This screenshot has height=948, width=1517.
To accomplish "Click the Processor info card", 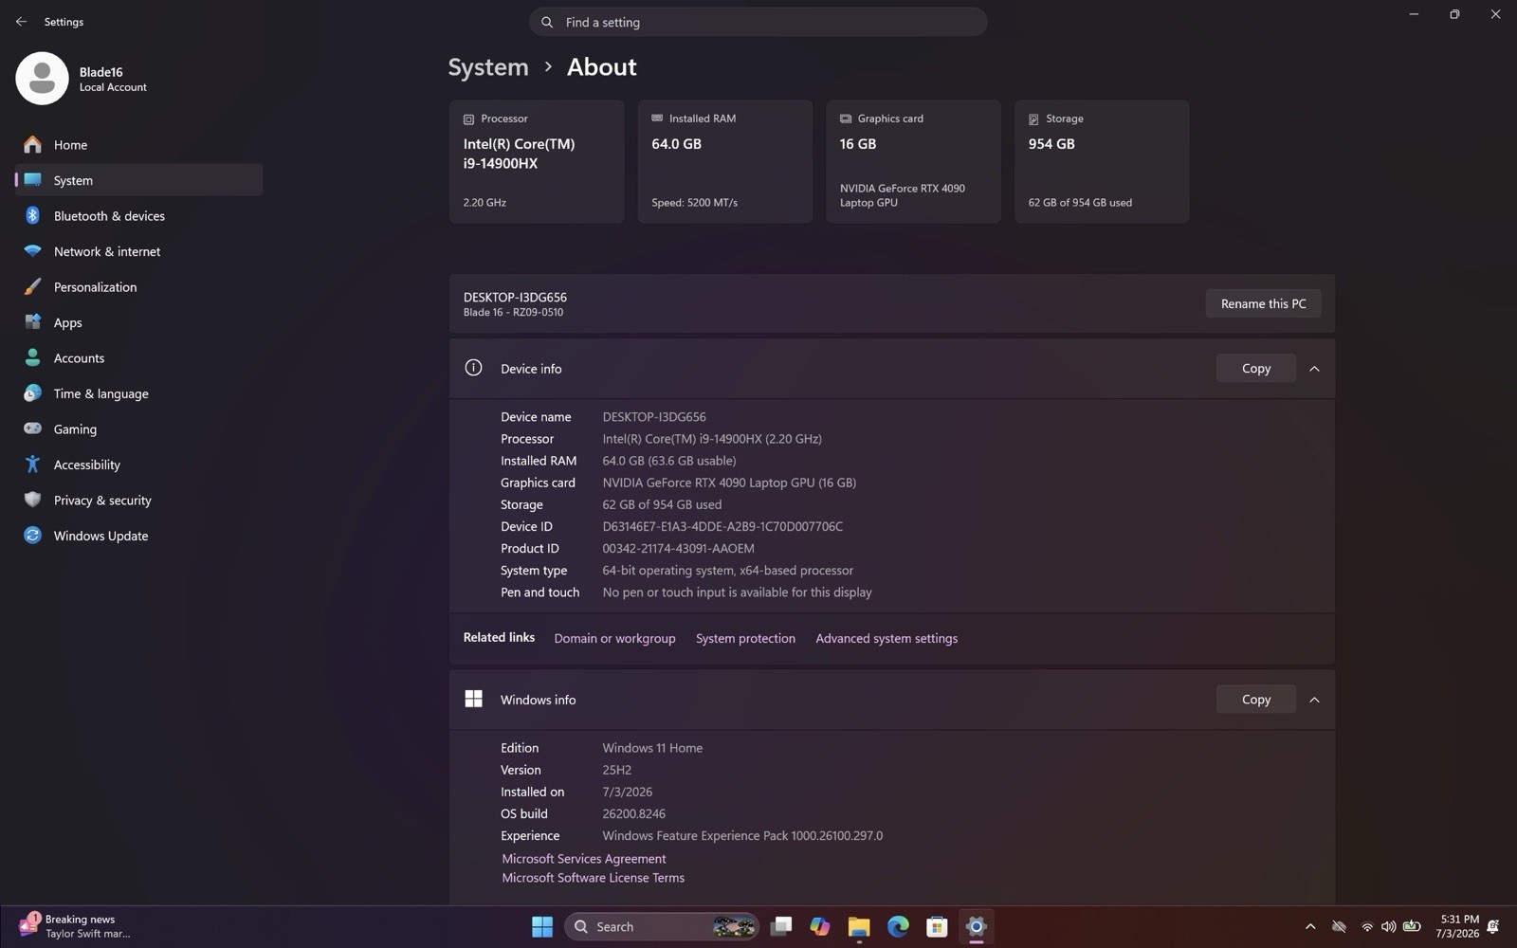I will point(537,161).
